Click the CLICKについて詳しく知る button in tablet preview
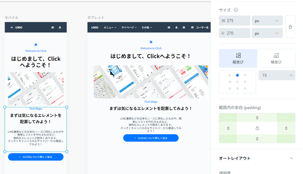The height and width of the screenshot is (174, 303). click(x=151, y=138)
